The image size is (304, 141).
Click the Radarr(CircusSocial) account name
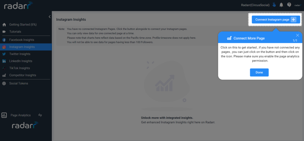(255, 5)
